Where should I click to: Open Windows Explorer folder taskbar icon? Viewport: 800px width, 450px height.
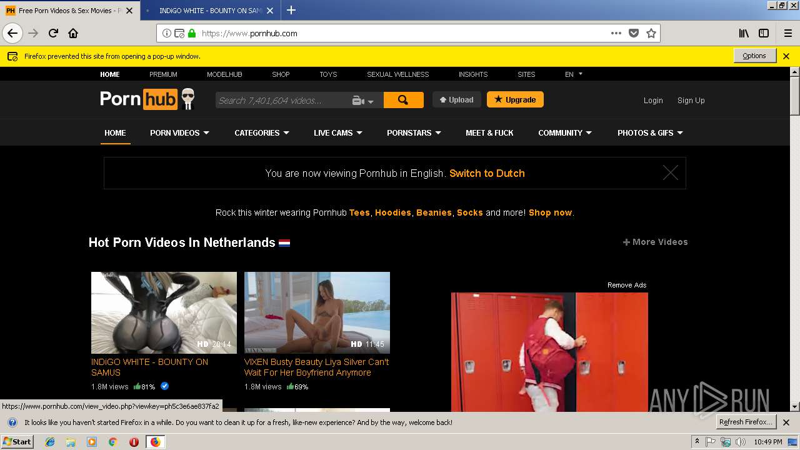click(71, 442)
